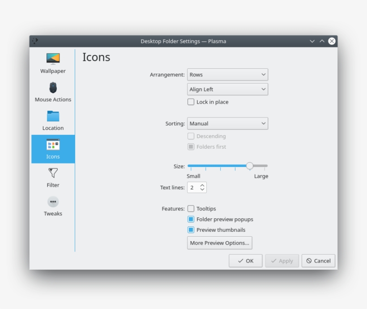
Task: Click the Cancel button
Action: coord(318,261)
